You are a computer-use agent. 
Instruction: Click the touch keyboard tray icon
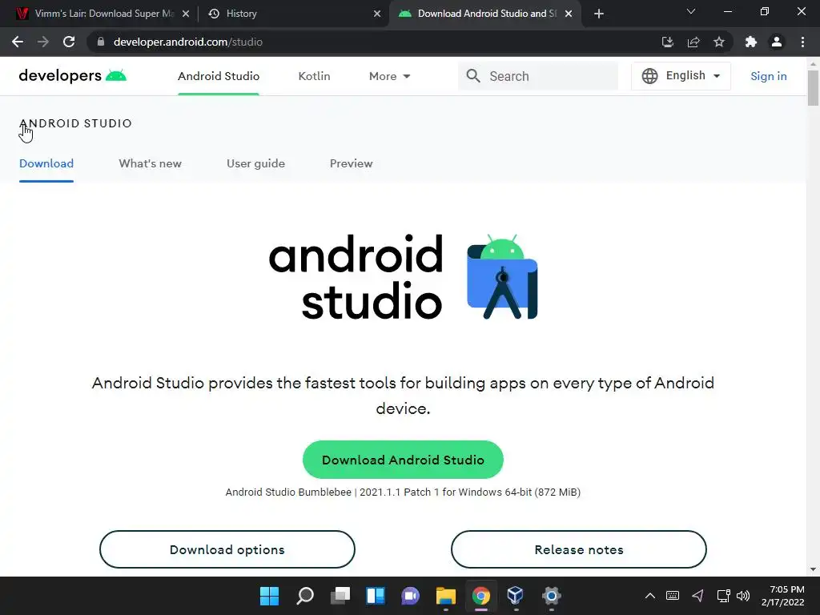click(x=673, y=596)
